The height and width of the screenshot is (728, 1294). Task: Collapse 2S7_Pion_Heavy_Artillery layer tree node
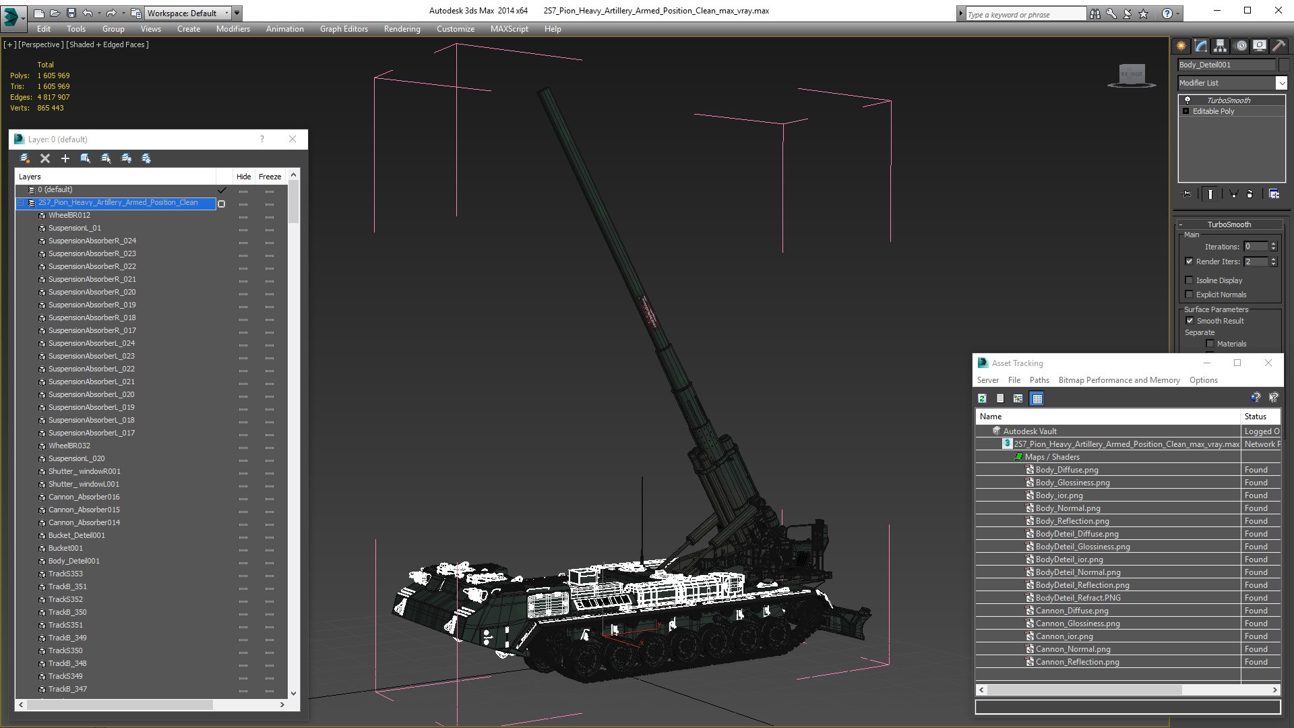[21, 203]
